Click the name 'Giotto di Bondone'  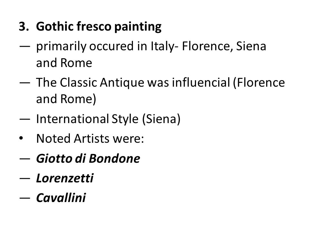click(x=88, y=159)
